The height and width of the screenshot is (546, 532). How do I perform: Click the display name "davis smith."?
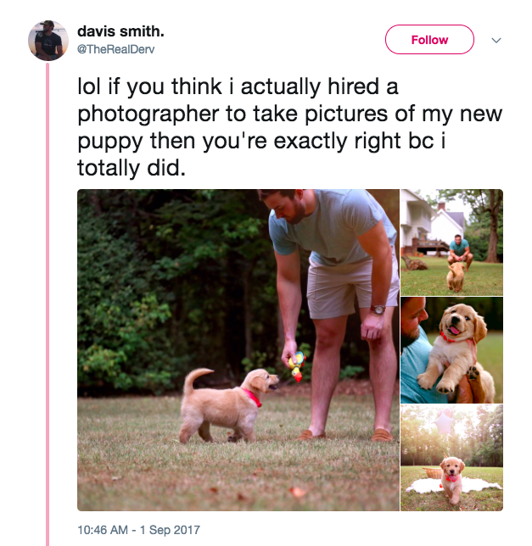pos(120,31)
